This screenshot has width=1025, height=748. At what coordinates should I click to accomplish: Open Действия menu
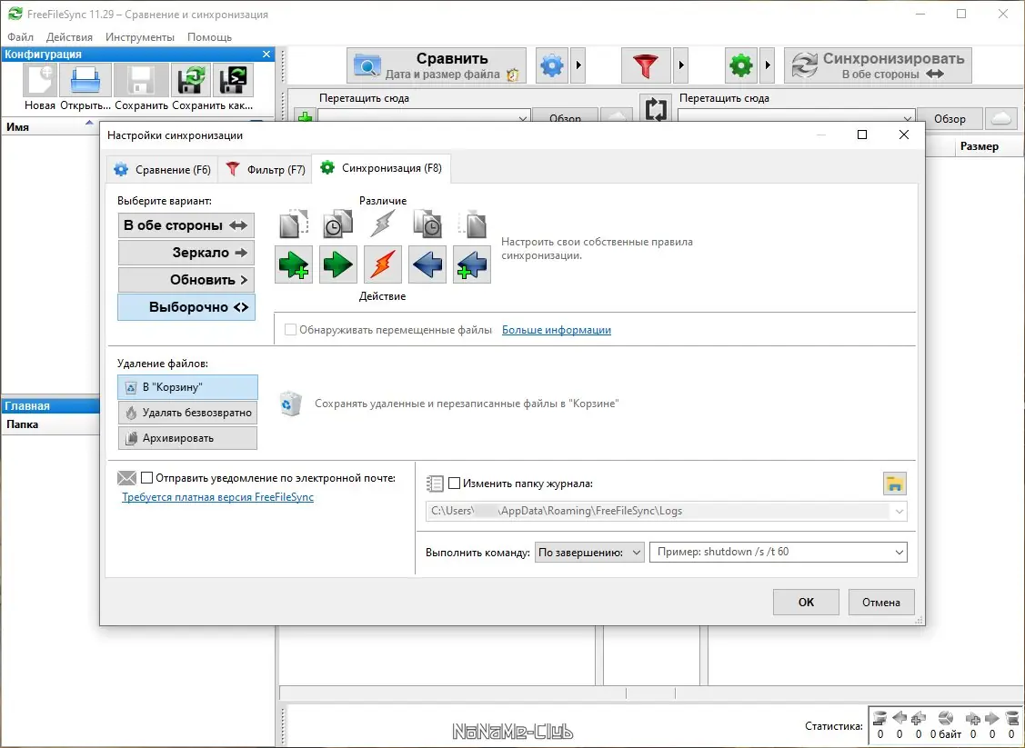[x=69, y=37]
